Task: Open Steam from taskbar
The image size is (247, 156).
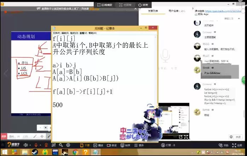Action: (x=35, y=152)
